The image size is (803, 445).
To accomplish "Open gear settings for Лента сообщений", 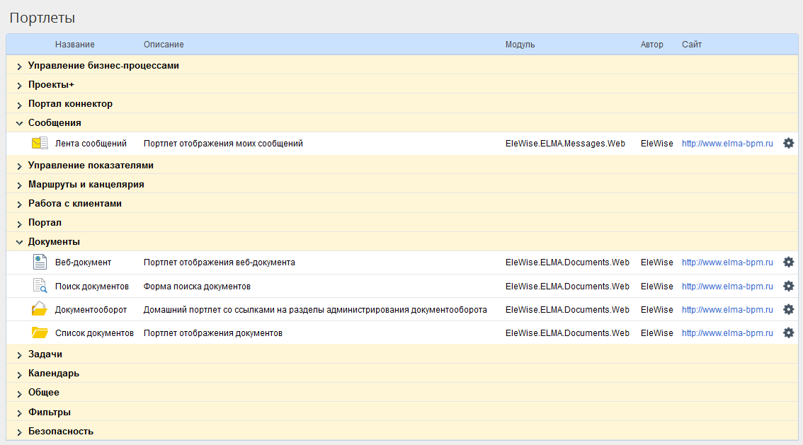I will tap(788, 144).
